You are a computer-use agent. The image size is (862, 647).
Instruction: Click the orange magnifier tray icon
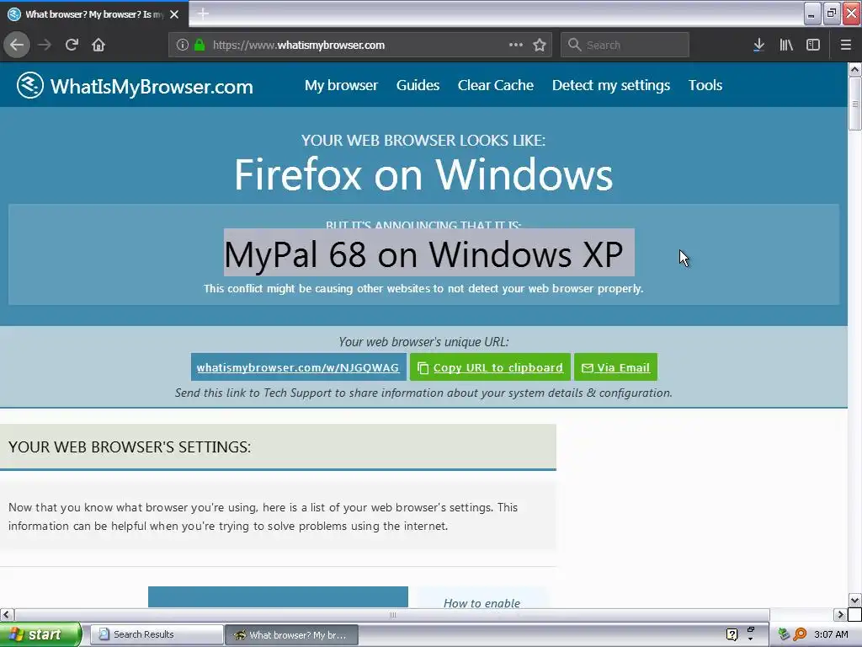[800, 634]
